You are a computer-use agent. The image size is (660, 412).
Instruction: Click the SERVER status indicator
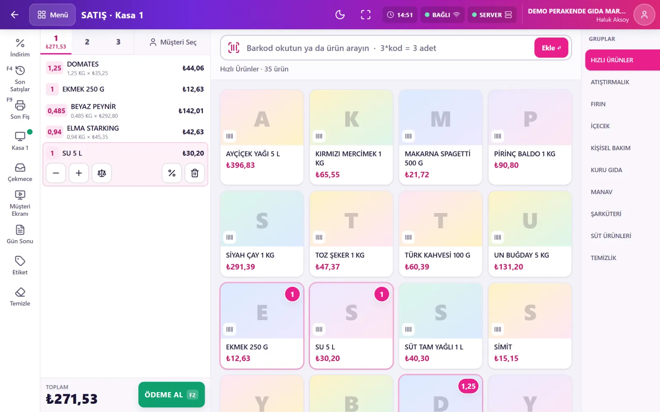click(492, 15)
